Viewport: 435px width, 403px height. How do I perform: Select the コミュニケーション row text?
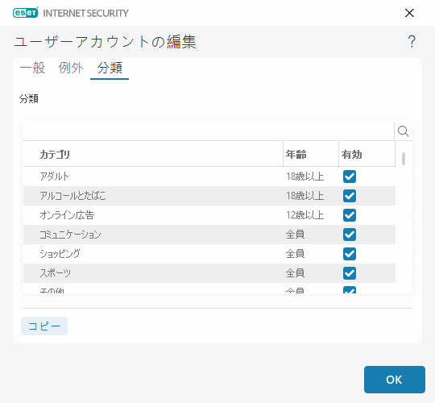[70, 235]
